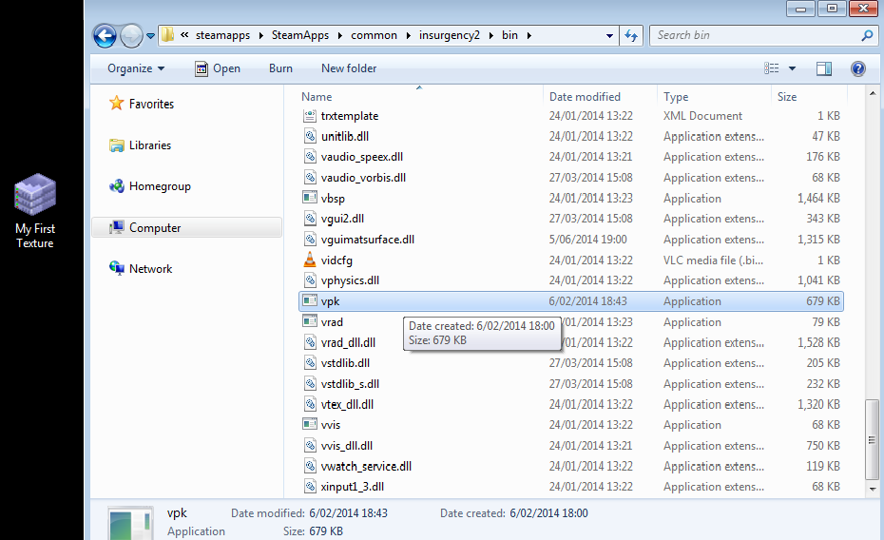884x540 pixels.
Task: Select Homegroup in the navigation pane
Action: (150, 186)
